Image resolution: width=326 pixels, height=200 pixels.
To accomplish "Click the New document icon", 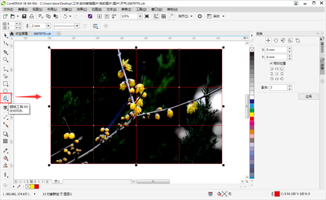I will coord(5,16).
